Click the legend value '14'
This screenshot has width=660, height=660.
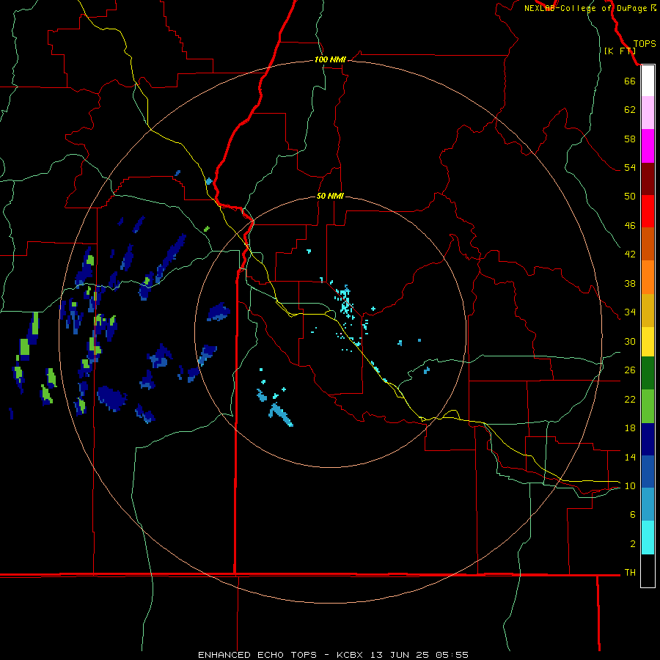[630, 457]
